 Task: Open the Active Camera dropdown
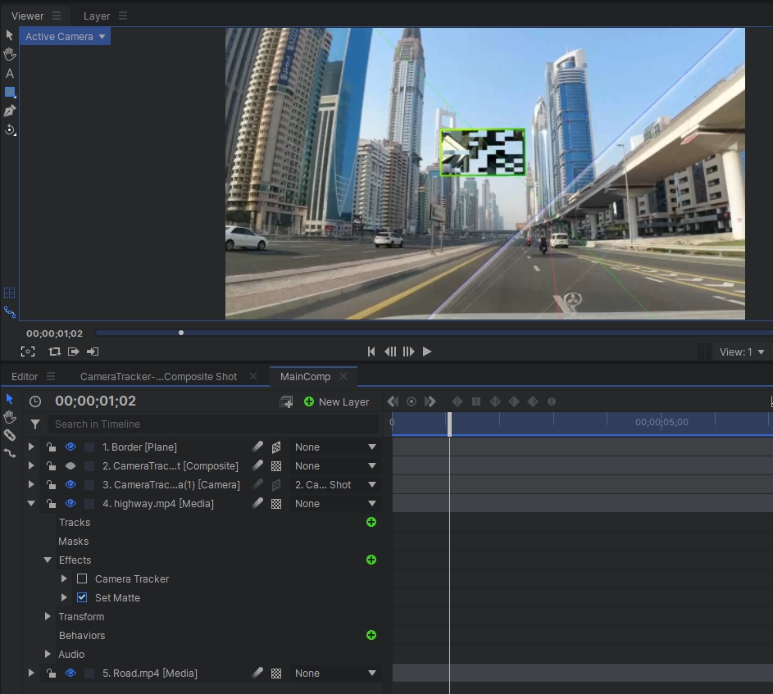click(65, 37)
